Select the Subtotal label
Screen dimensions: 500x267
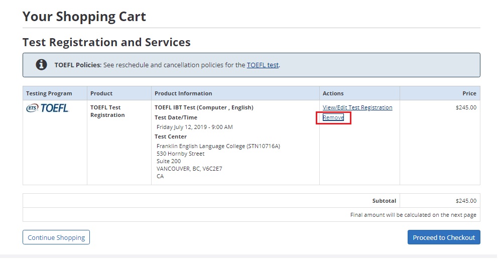pyautogui.click(x=384, y=201)
